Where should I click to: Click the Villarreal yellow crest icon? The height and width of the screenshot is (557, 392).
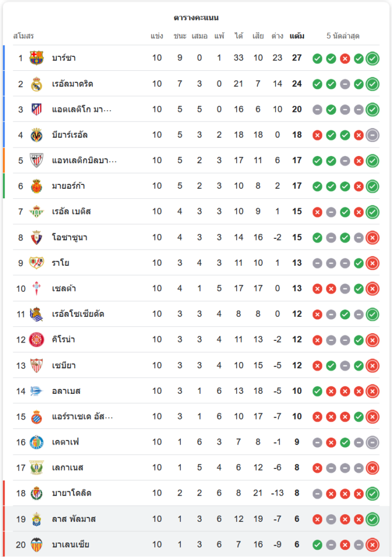[x=37, y=135]
